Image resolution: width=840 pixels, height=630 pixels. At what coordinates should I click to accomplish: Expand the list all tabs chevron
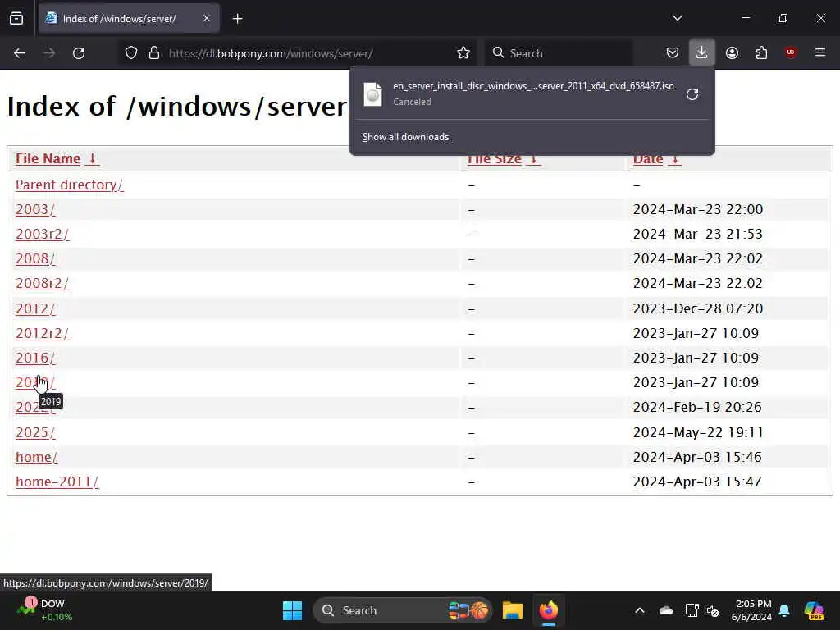pos(677,18)
